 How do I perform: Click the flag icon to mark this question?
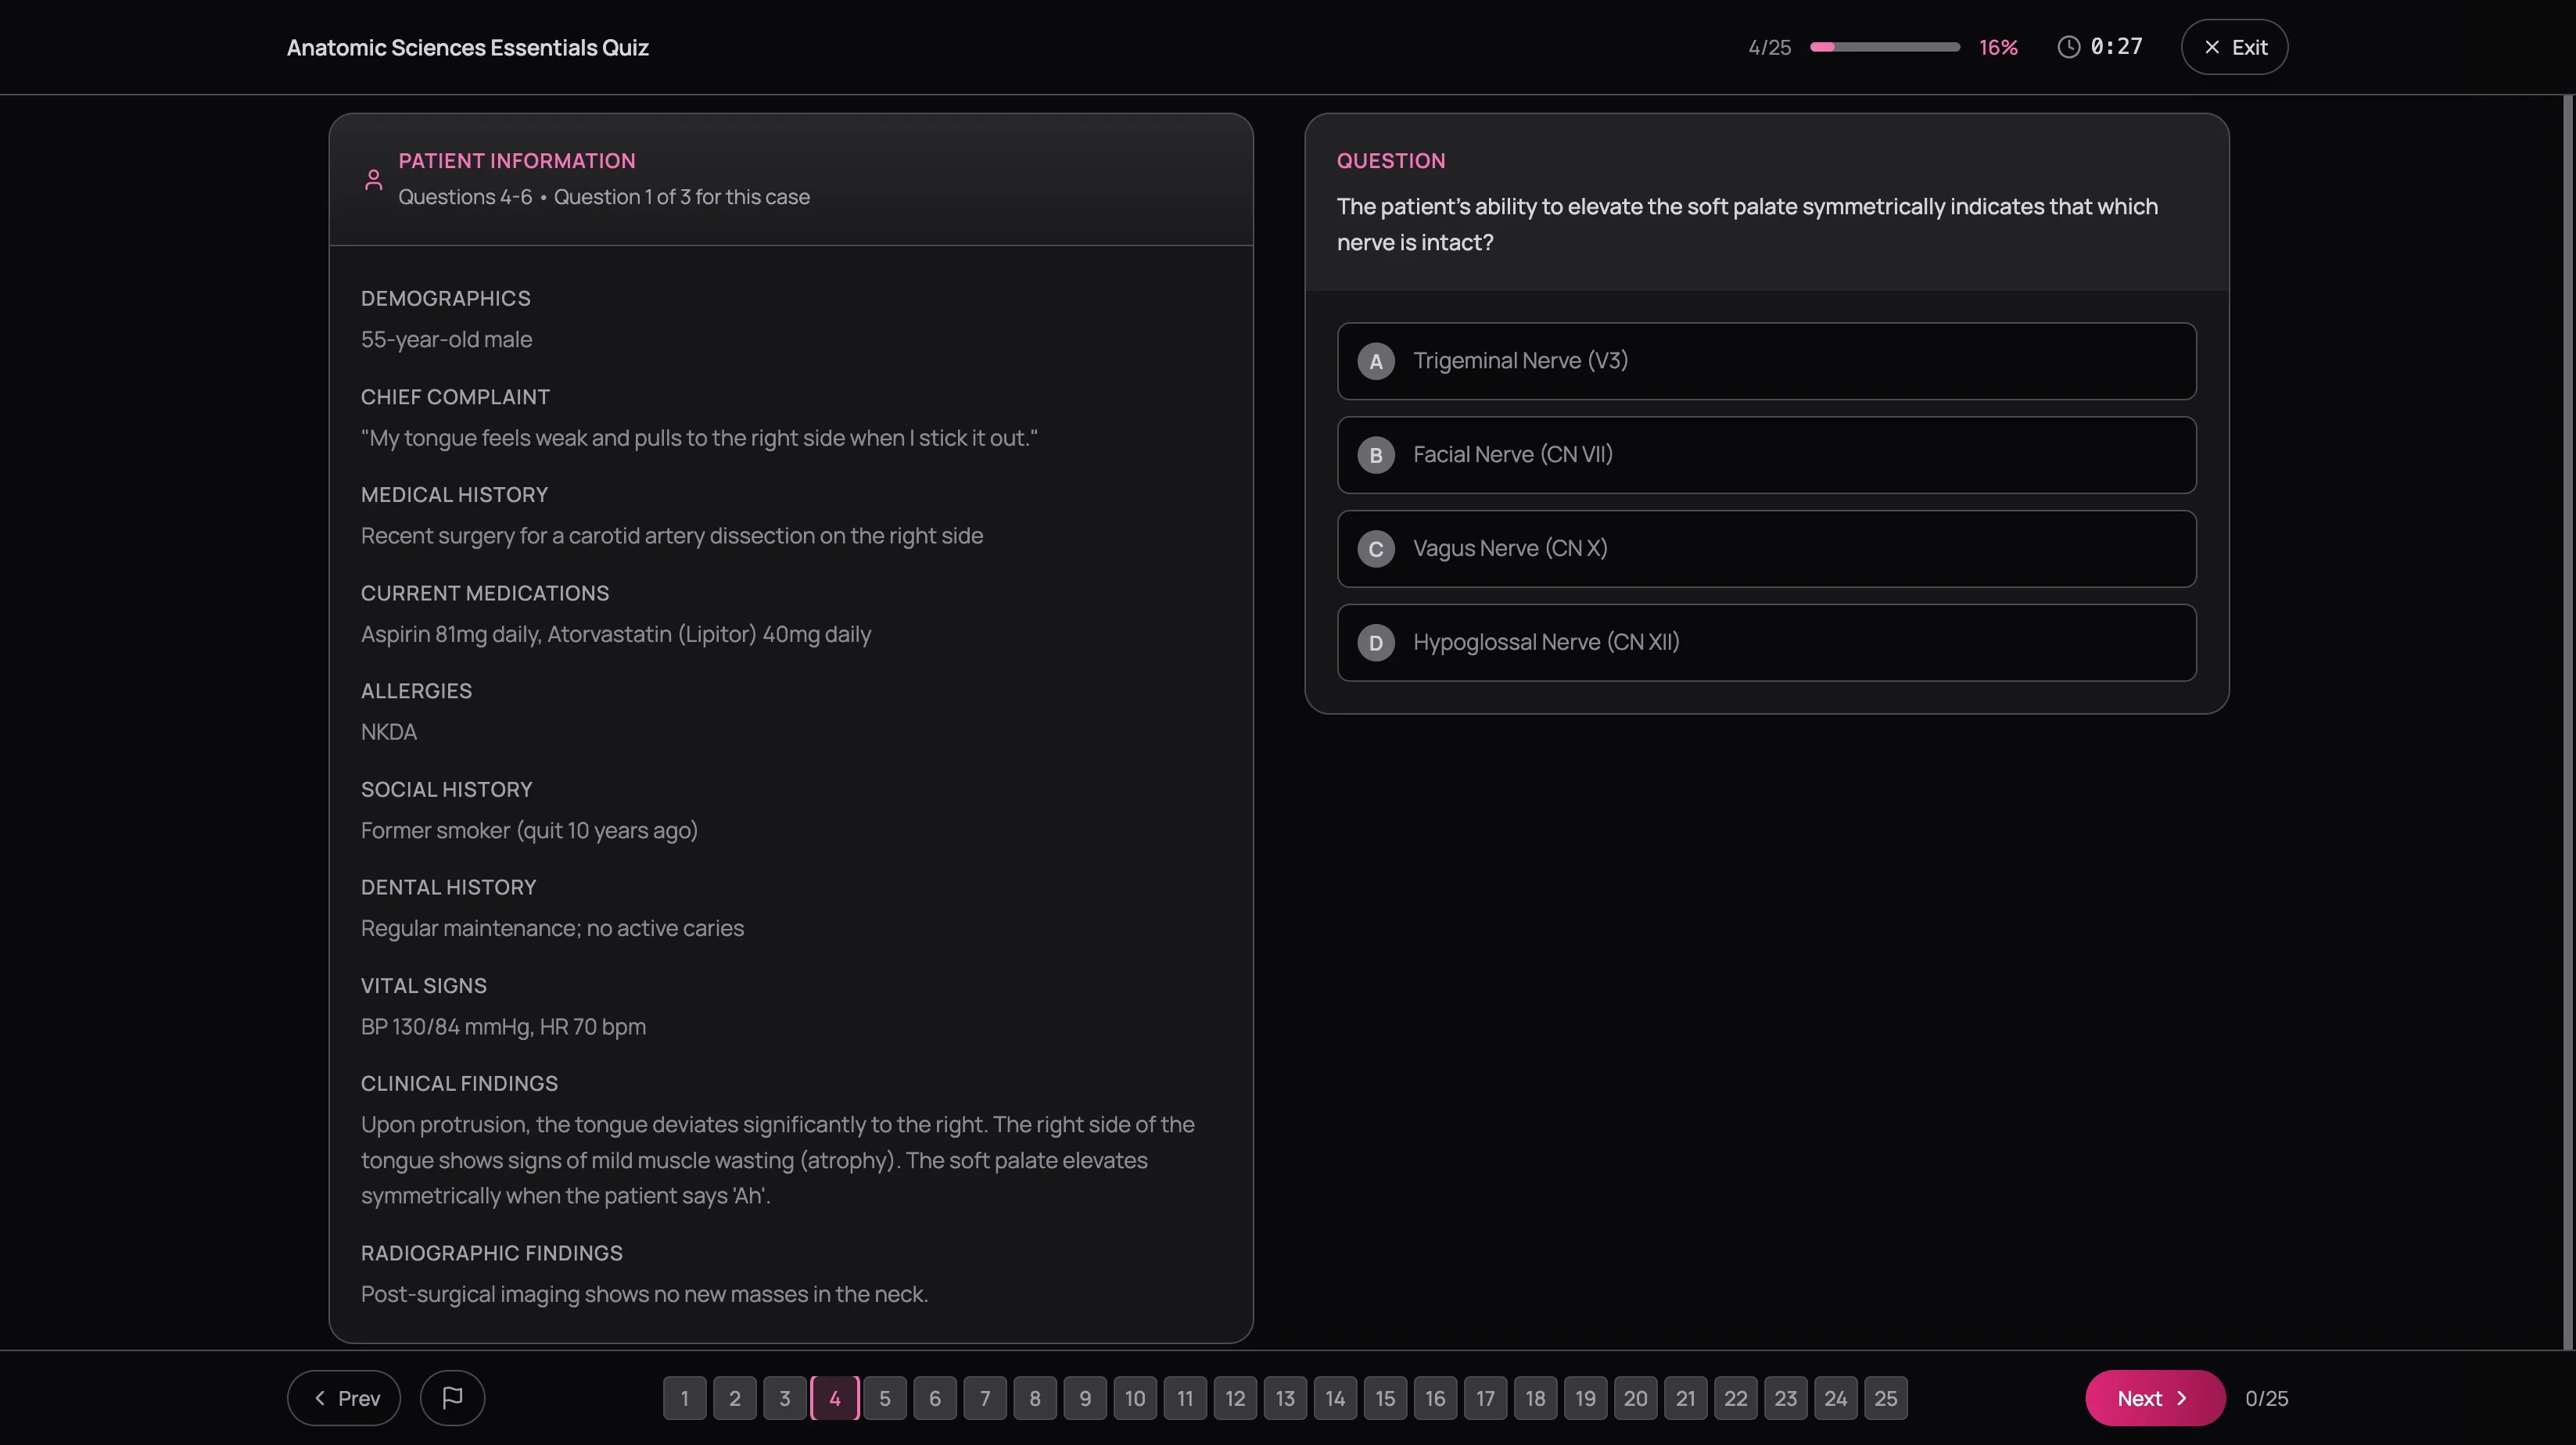tap(452, 1397)
